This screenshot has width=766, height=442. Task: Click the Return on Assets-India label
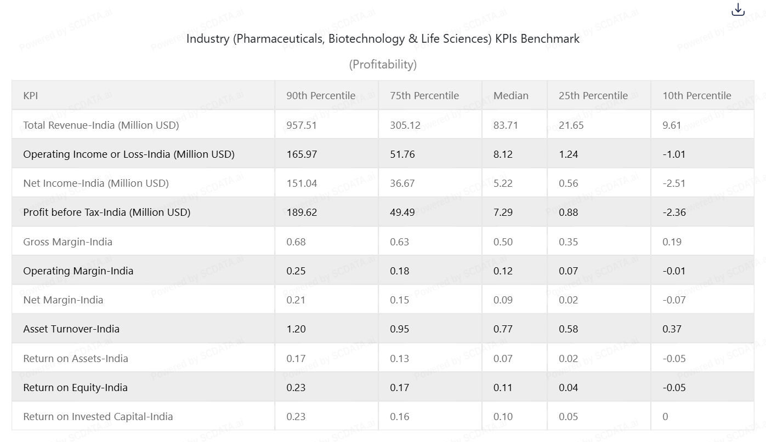pyautogui.click(x=76, y=359)
